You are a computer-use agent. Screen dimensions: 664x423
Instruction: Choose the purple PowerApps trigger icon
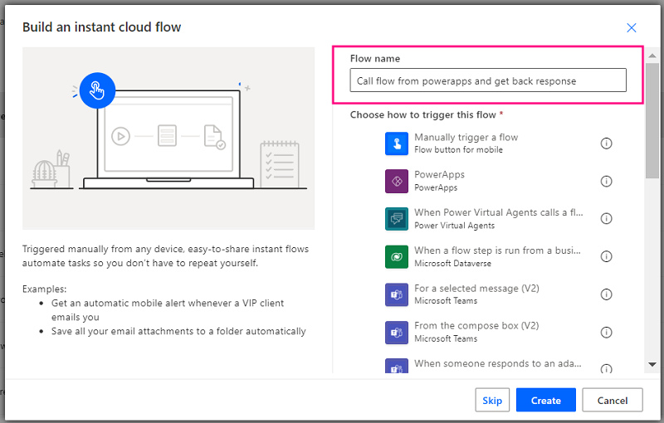[x=397, y=181]
